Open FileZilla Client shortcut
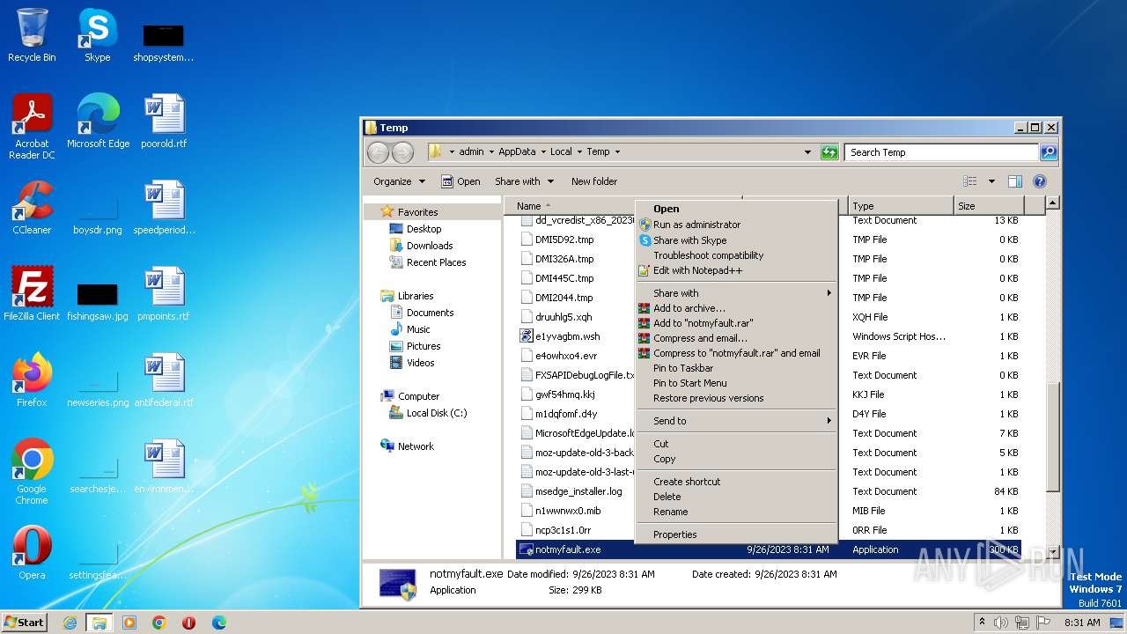 click(32, 293)
